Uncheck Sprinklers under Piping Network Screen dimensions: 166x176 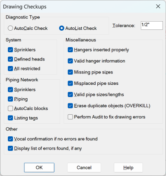10,90
